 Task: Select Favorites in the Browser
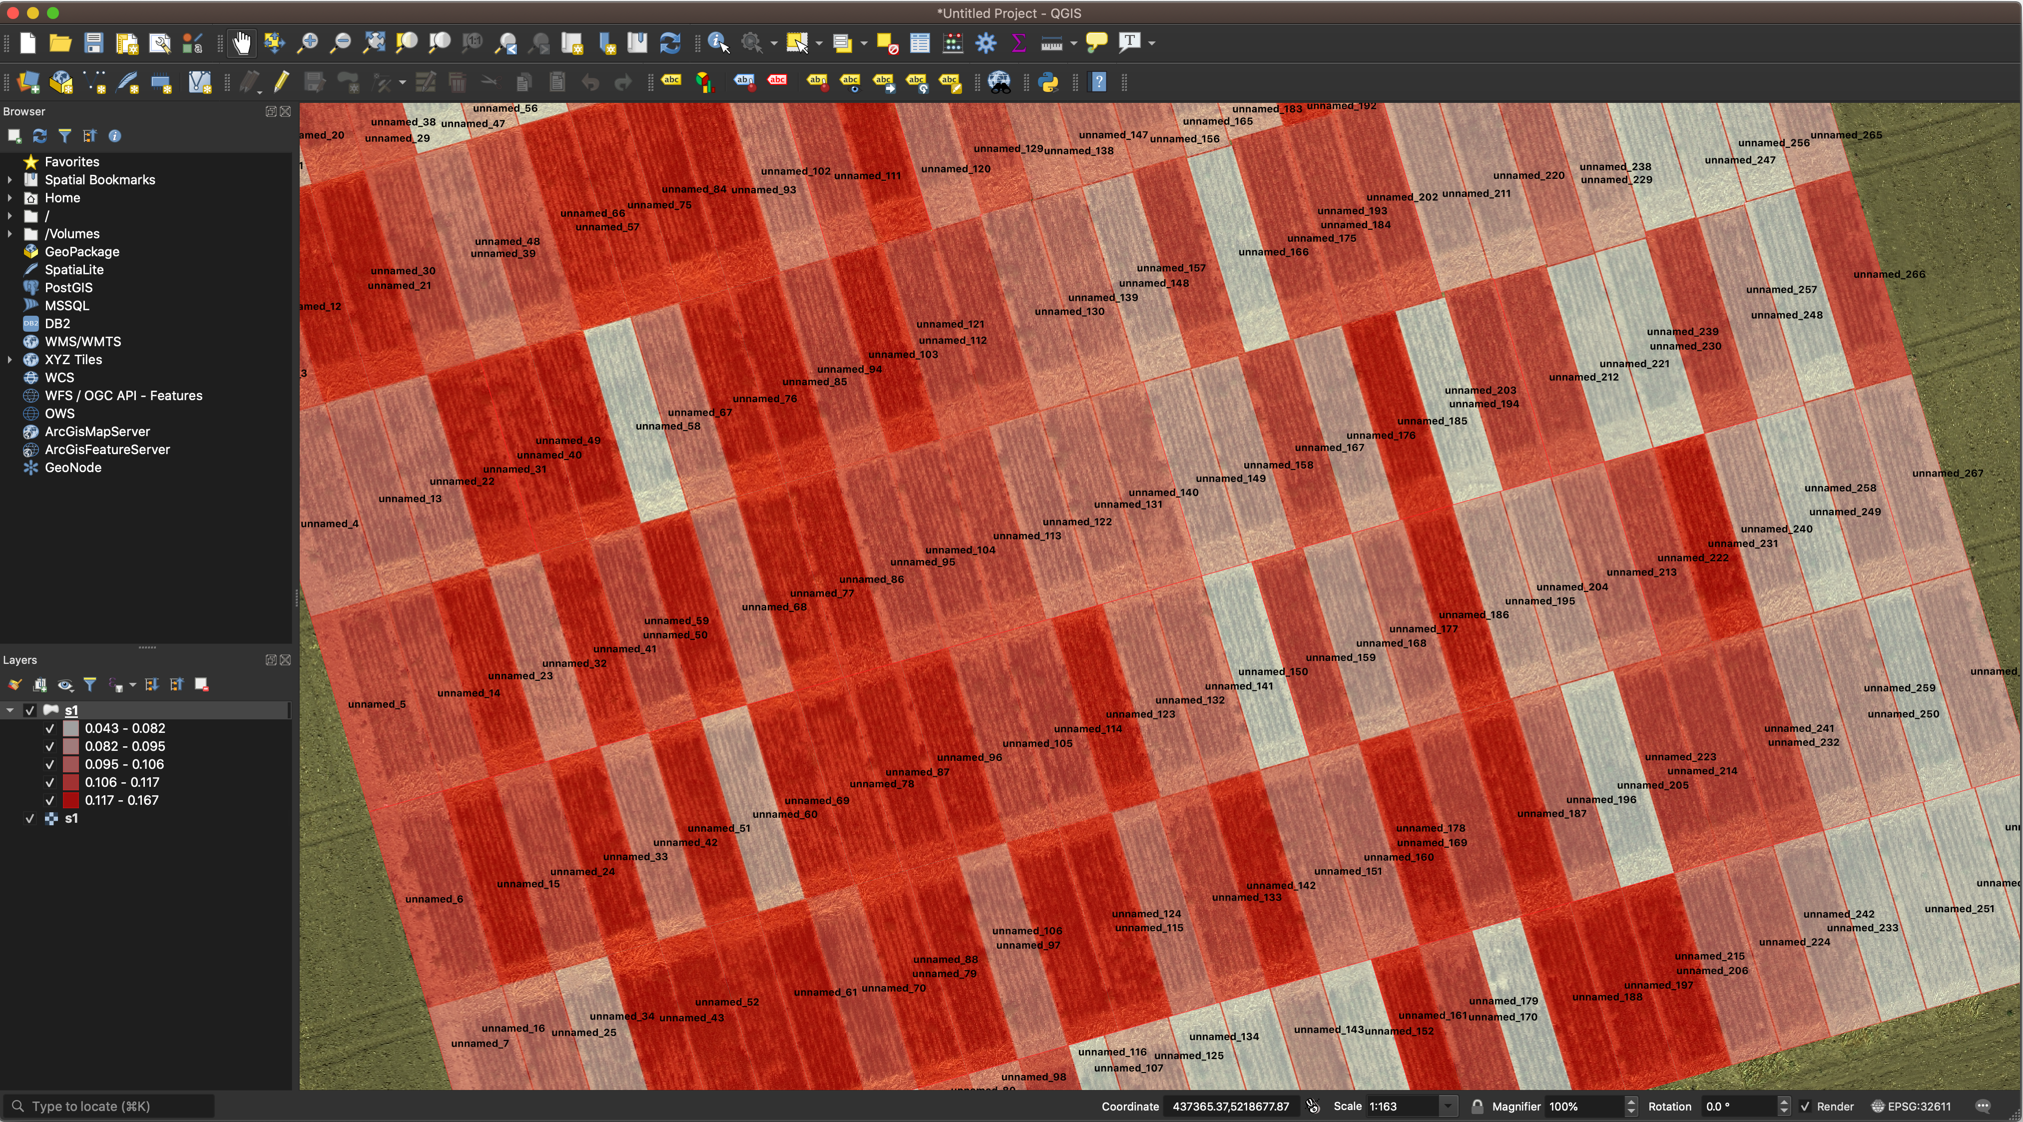[71, 162]
